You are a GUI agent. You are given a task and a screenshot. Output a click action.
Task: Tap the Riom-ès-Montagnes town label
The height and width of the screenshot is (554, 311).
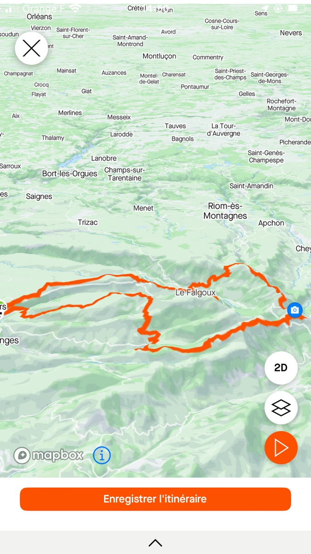tap(225, 211)
